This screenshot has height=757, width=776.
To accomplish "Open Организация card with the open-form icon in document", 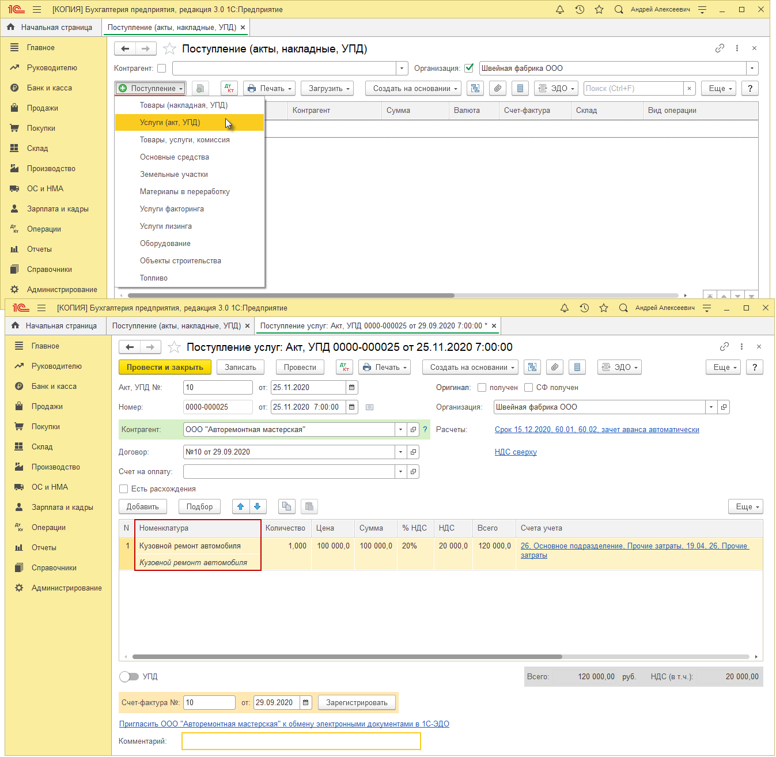I will click(x=724, y=407).
